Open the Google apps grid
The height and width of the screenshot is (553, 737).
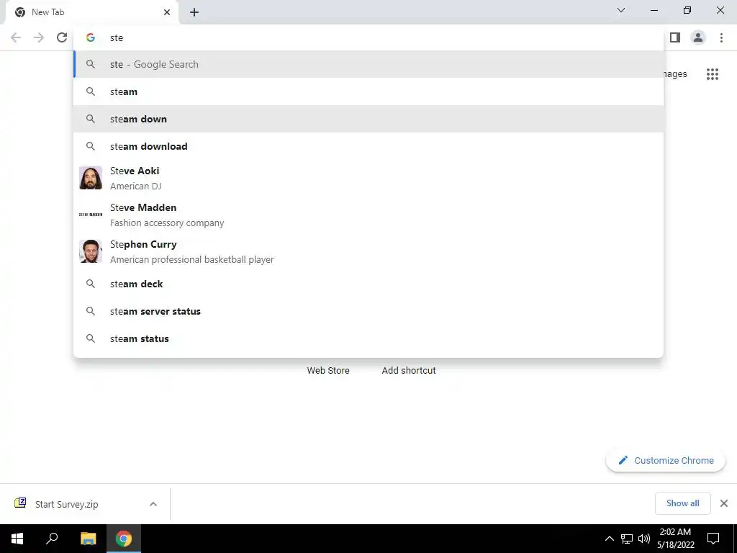713,74
